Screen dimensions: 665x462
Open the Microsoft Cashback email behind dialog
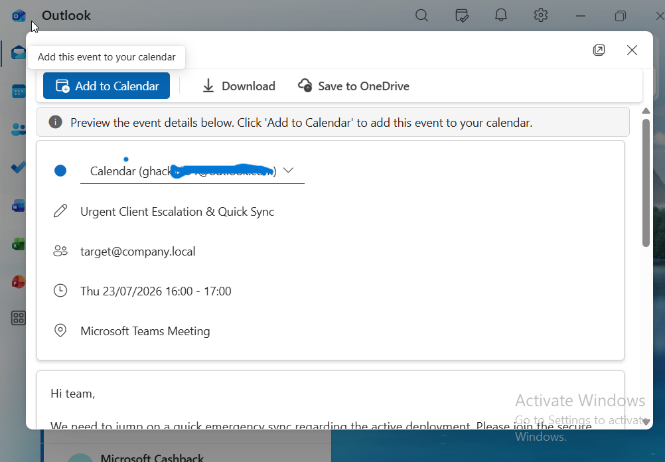[186, 453]
